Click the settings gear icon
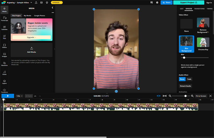The width and height of the screenshot is (214, 138). pyautogui.click(x=157, y=2)
